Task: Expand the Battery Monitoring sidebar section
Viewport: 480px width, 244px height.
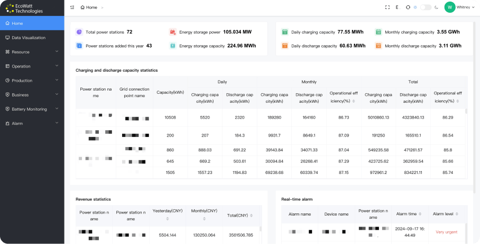Action: coord(32,109)
